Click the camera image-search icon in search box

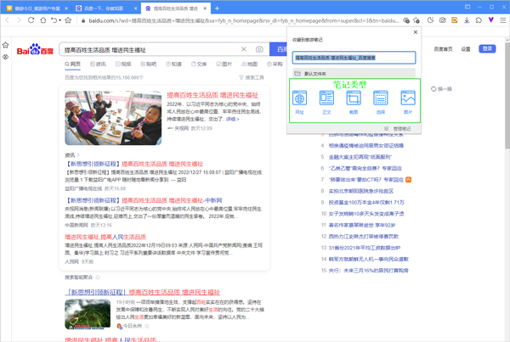pyautogui.click(x=259, y=50)
